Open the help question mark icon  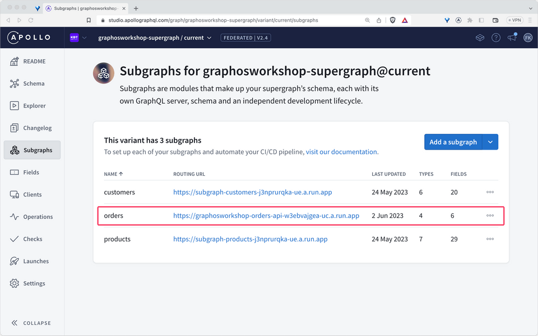tap(496, 38)
